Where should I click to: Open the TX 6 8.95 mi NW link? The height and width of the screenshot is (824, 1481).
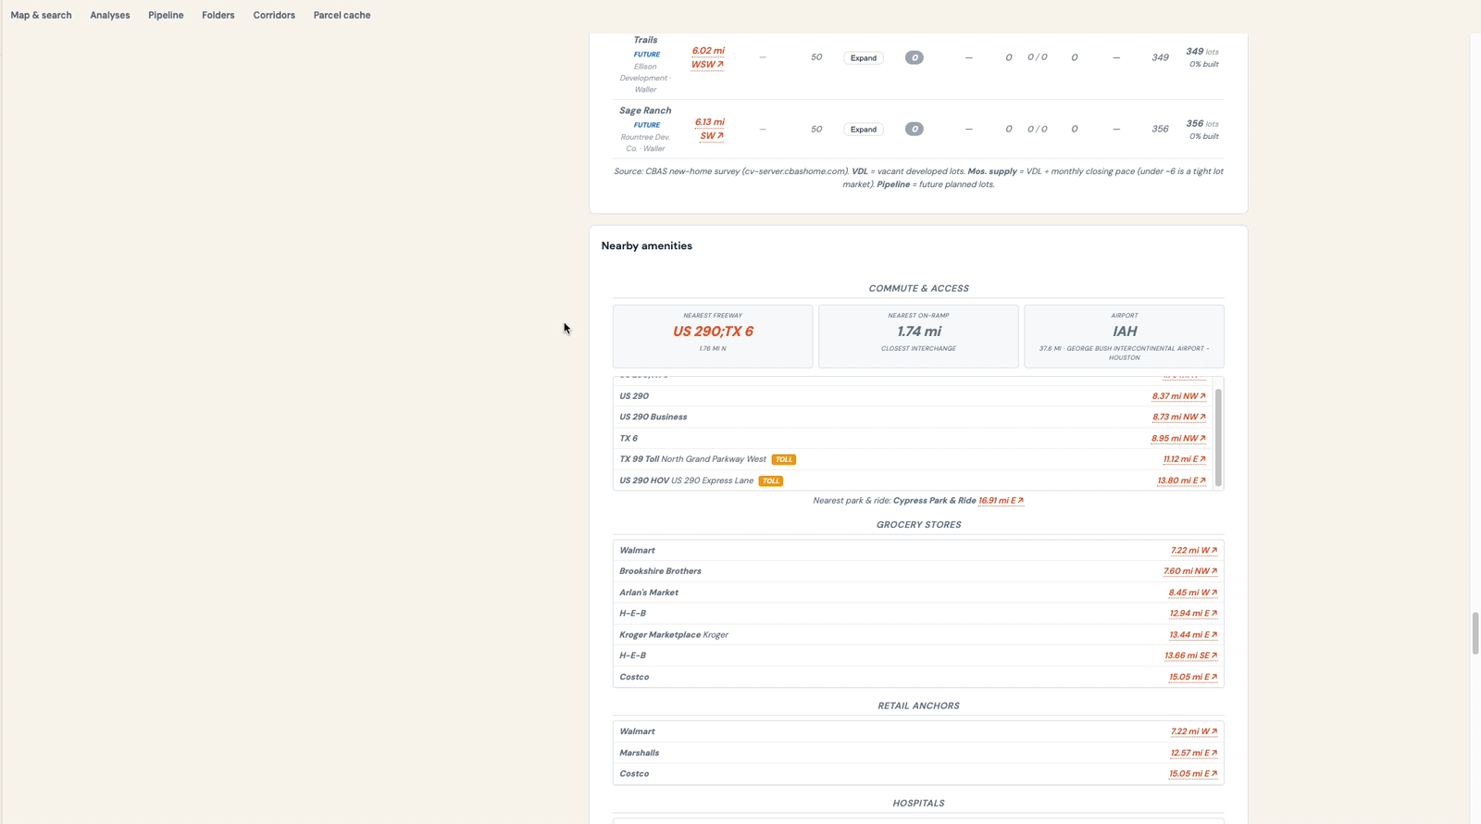pos(1178,439)
